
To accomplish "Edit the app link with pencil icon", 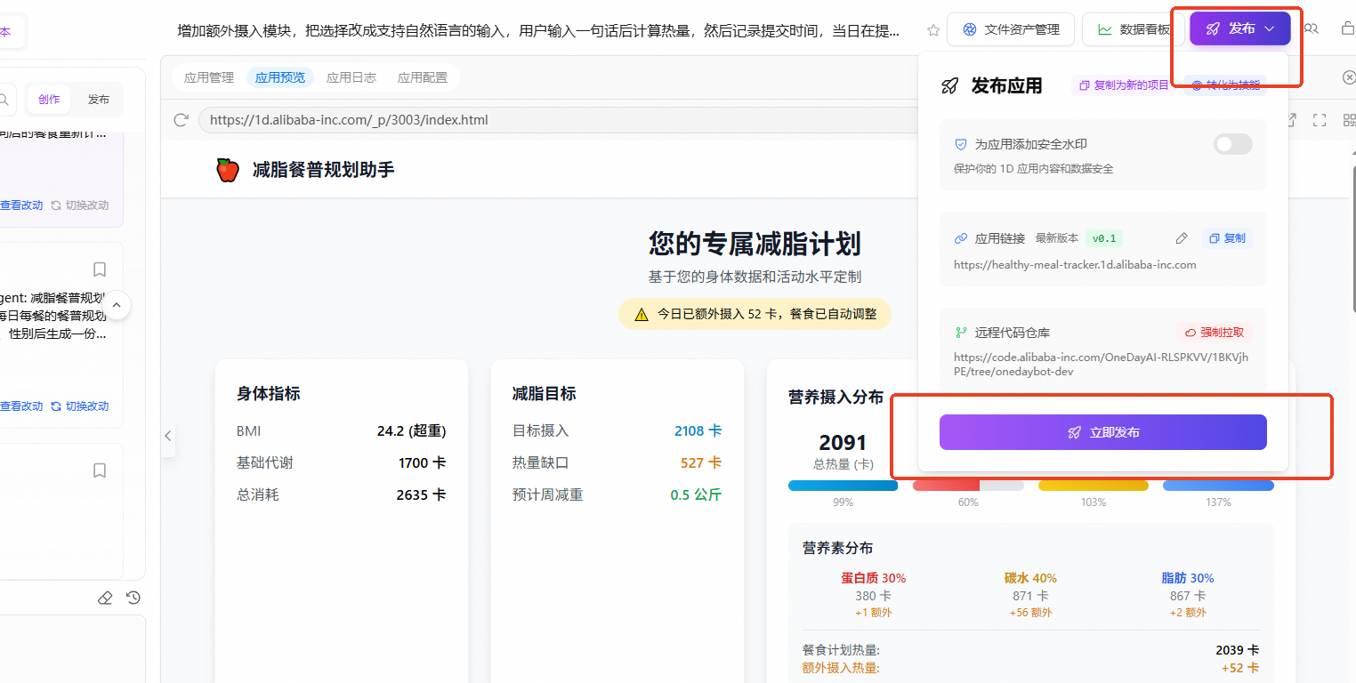I will (x=1182, y=238).
